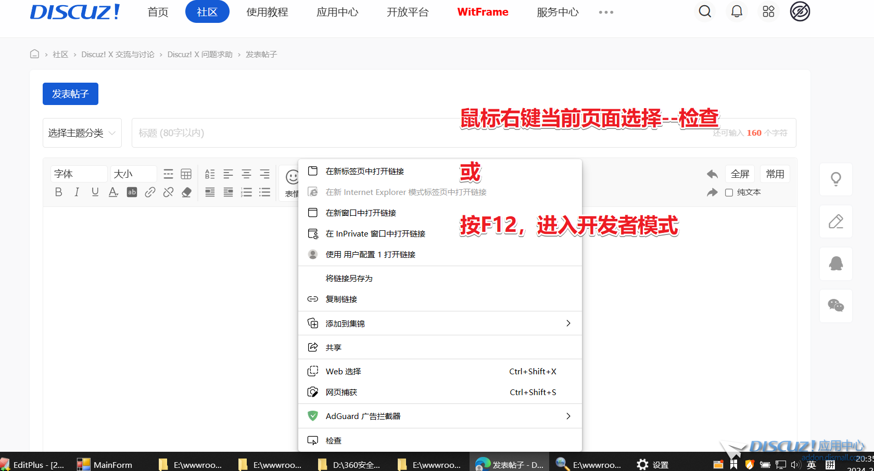Viewport: 874px width, 471px height.
Task: Click the undo arrow in the editor
Action: click(x=712, y=174)
